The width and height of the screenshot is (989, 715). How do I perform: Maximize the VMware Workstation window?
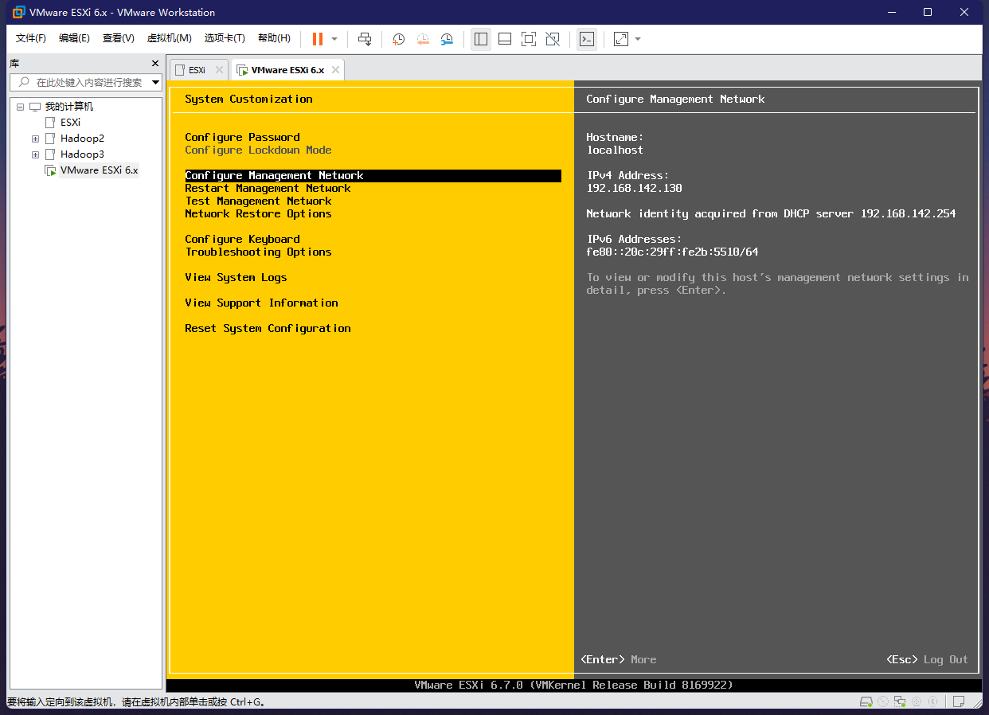928,12
